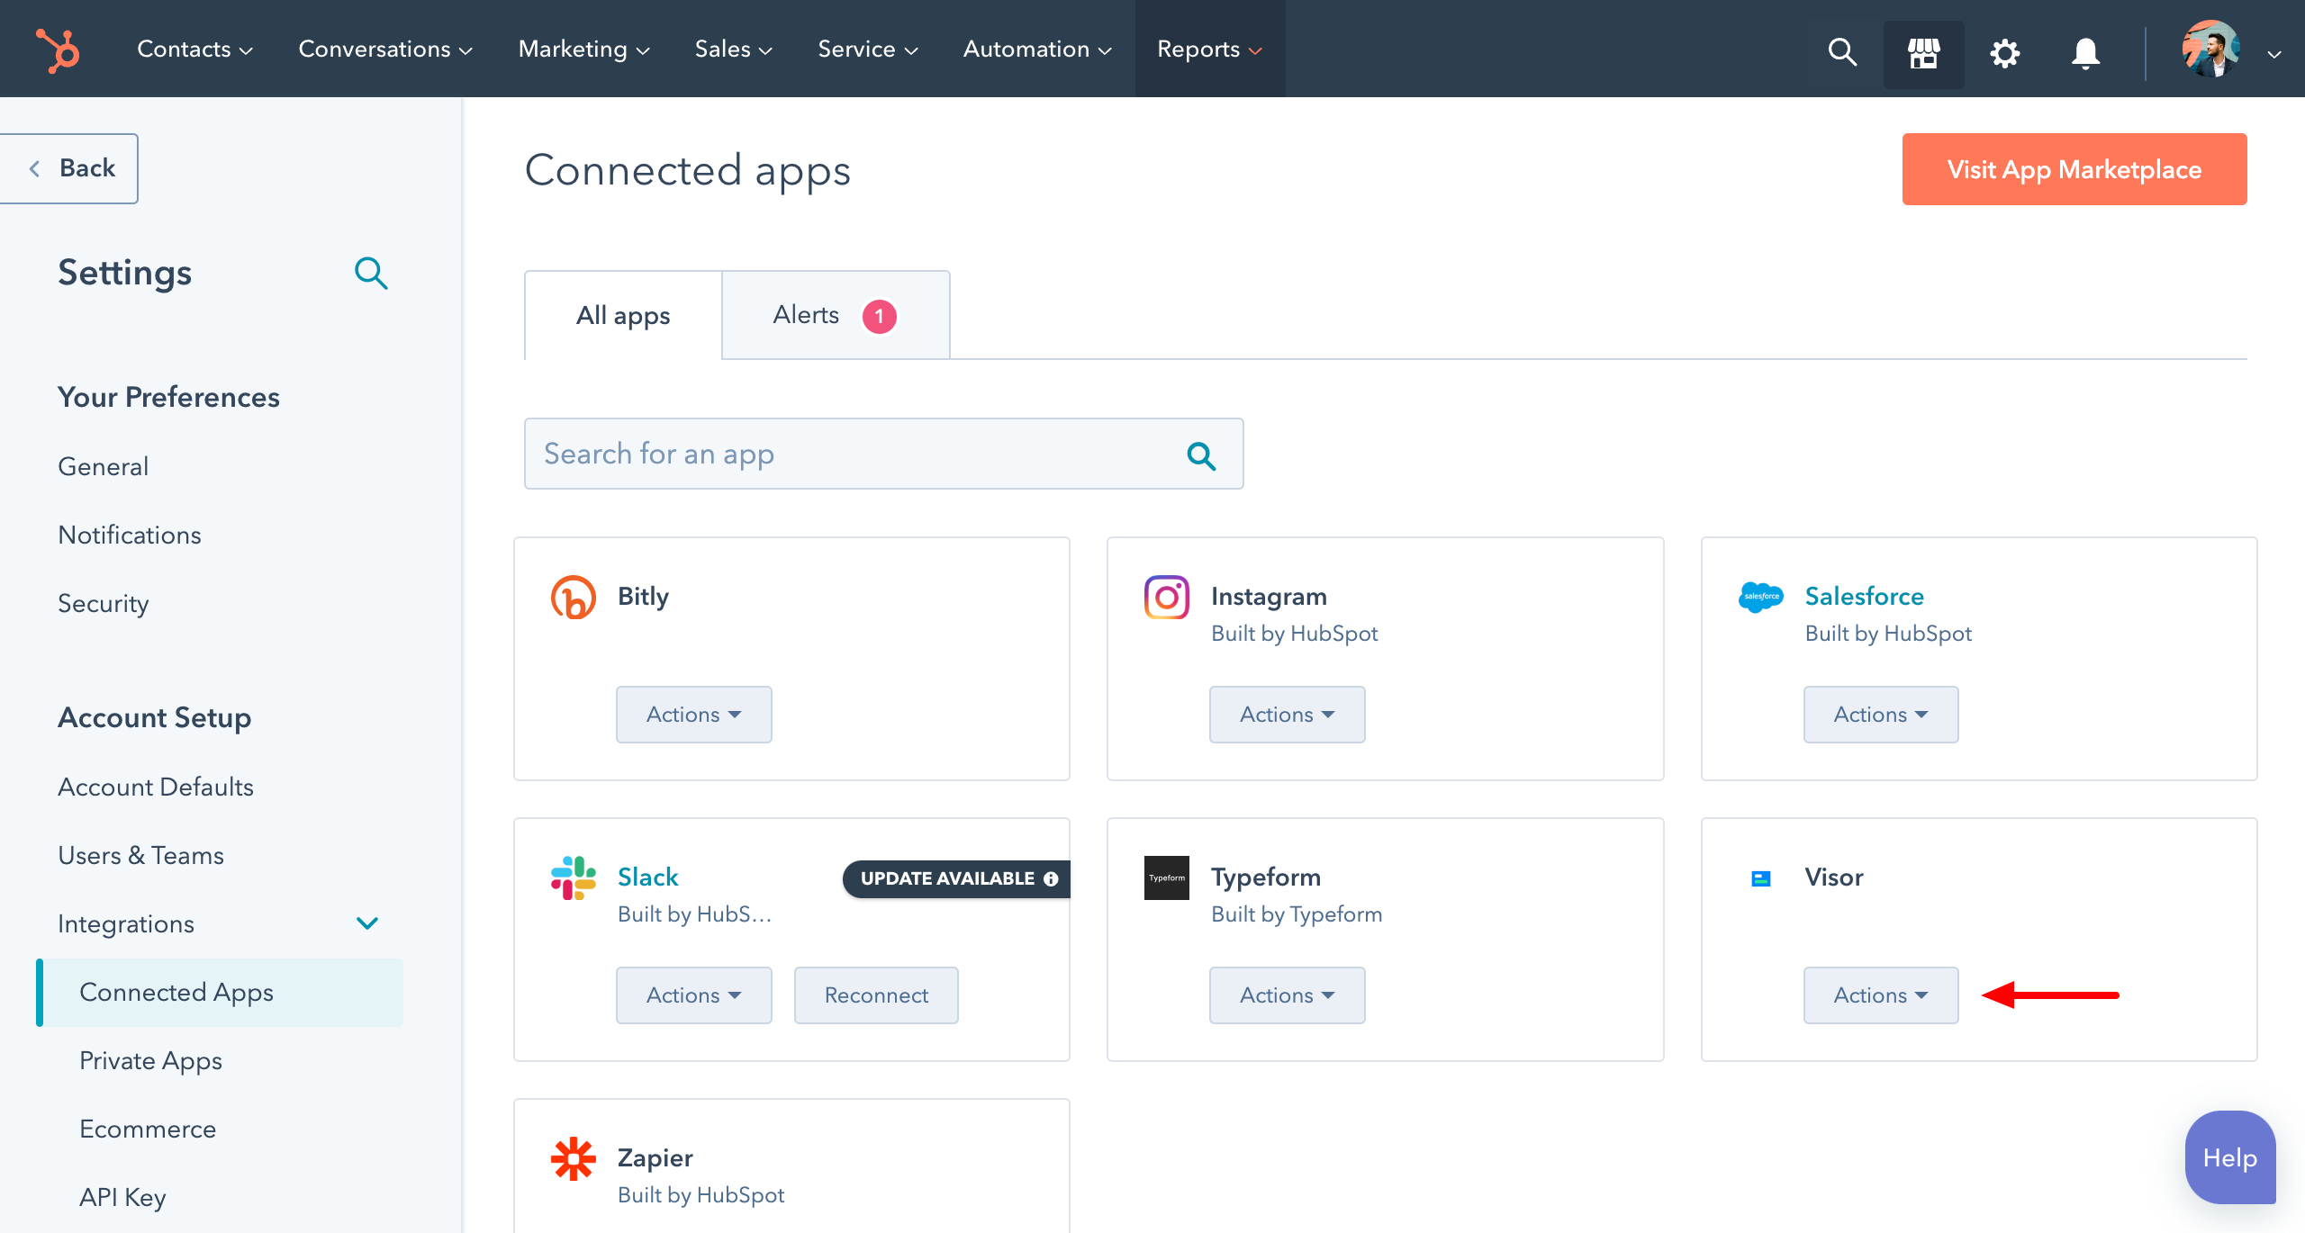Search settings with the magnifier icon
The height and width of the screenshot is (1233, 2305).
point(371,273)
